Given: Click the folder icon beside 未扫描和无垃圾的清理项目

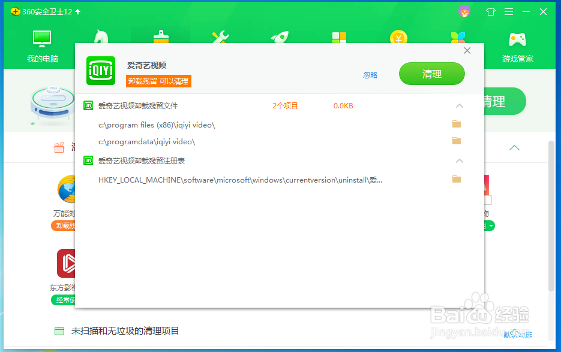Looking at the screenshot, I should click(59, 331).
